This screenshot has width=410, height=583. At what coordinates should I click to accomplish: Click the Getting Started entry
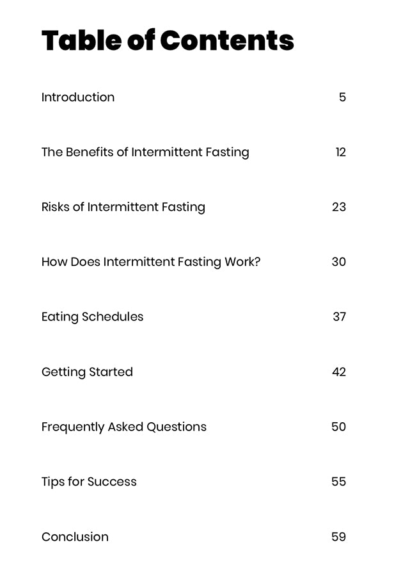pos(87,372)
